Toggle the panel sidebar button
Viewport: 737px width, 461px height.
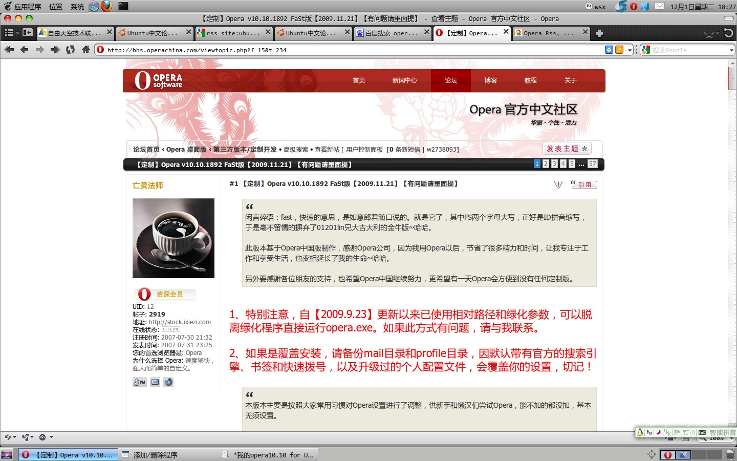pyautogui.click(x=27, y=33)
